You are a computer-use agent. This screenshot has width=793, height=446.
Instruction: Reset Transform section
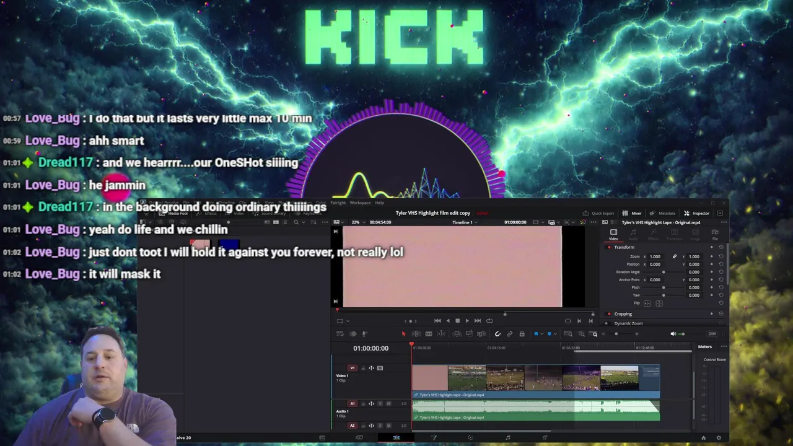(721, 247)
